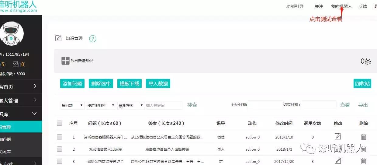Click the 导出 export link
377x165 pixels.
pos(363,105)
